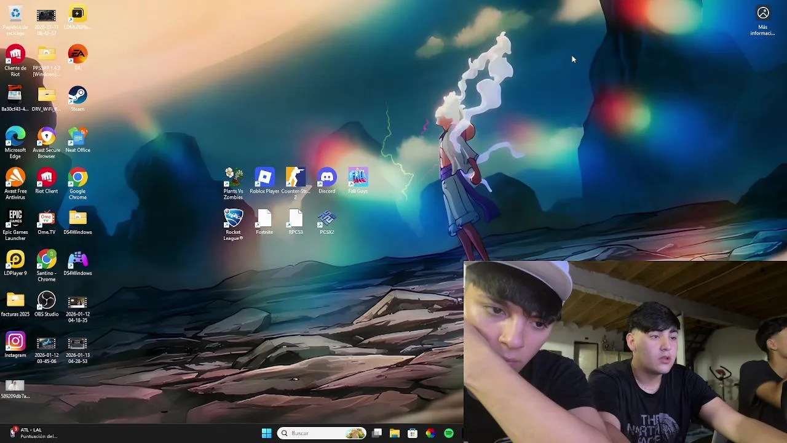Screen dimensions: 787x443
Task: Open the Fortnite file icon
Action: point(264,222)
